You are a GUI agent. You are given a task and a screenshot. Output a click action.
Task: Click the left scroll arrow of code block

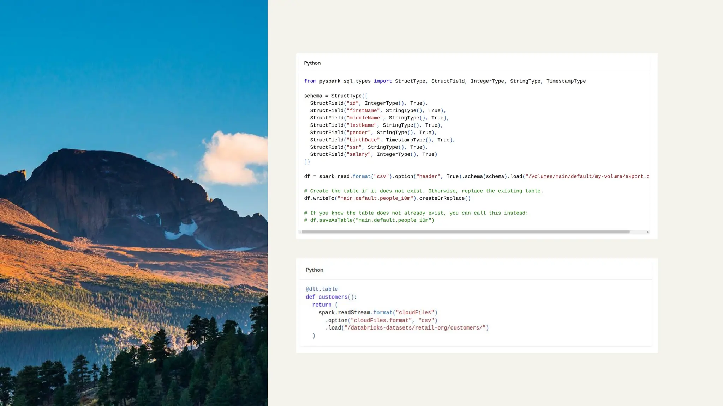tap(300, 232)
